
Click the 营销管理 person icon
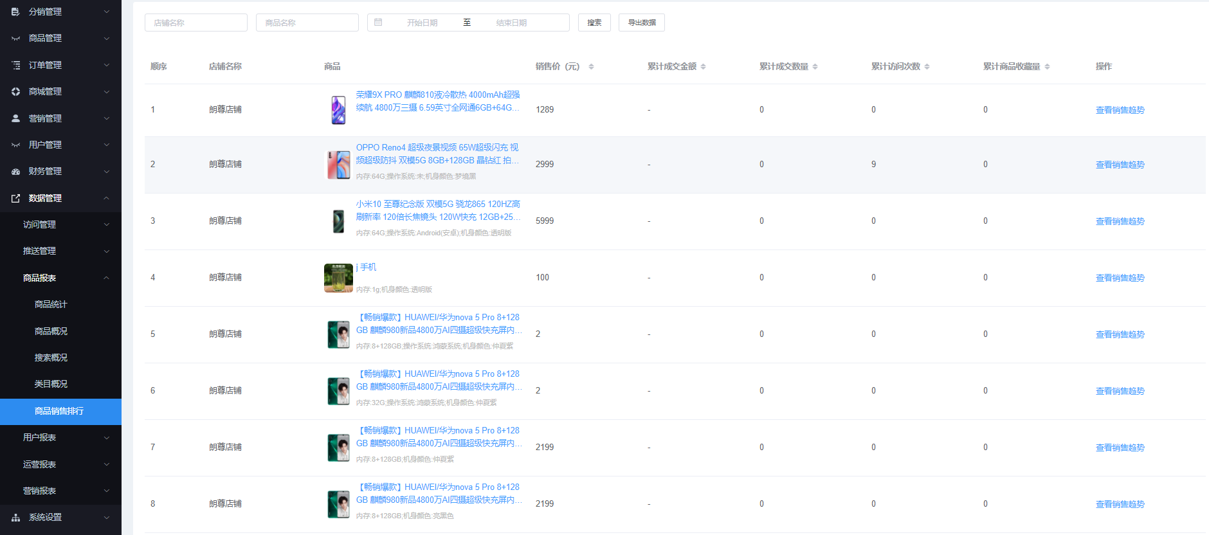click(15, 118)
